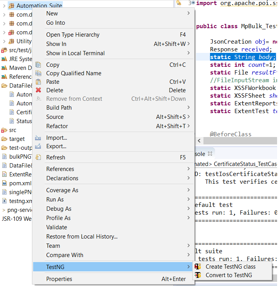This screenshot has width=279, height=286.
Task: Click the DataFile folder icon
Action: [4, 86]
